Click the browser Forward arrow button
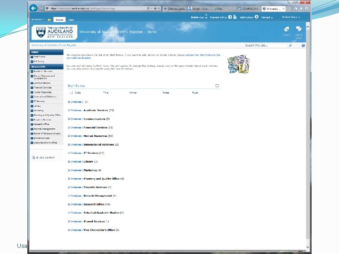339x254 pixels. click(41, 8)
